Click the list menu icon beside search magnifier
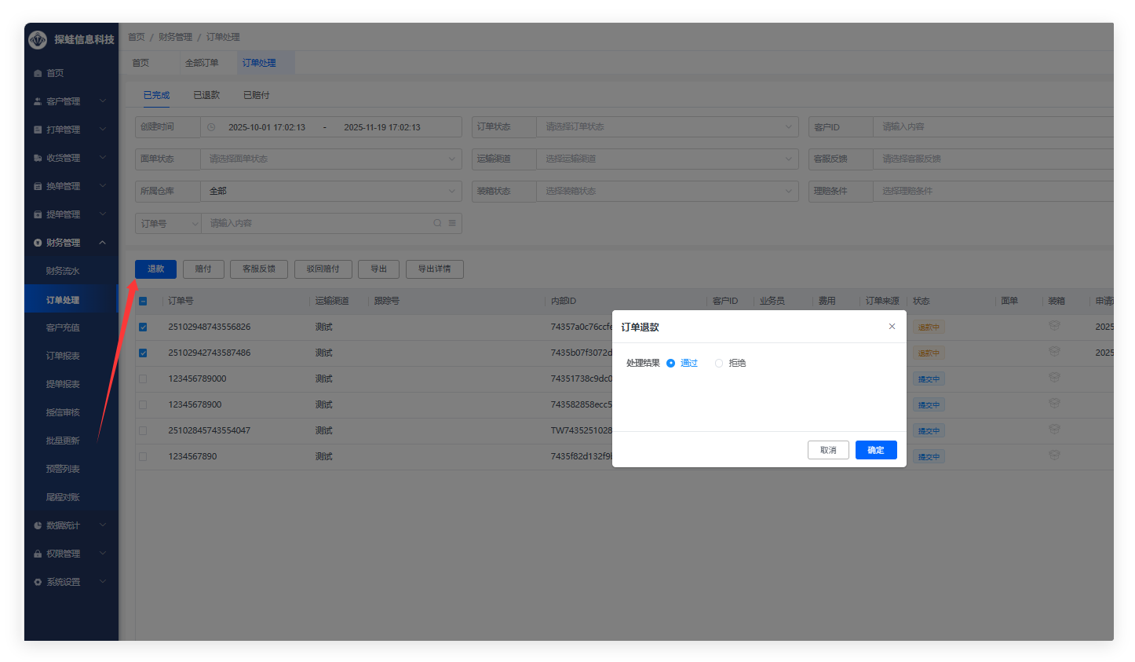 pos(452,223)
